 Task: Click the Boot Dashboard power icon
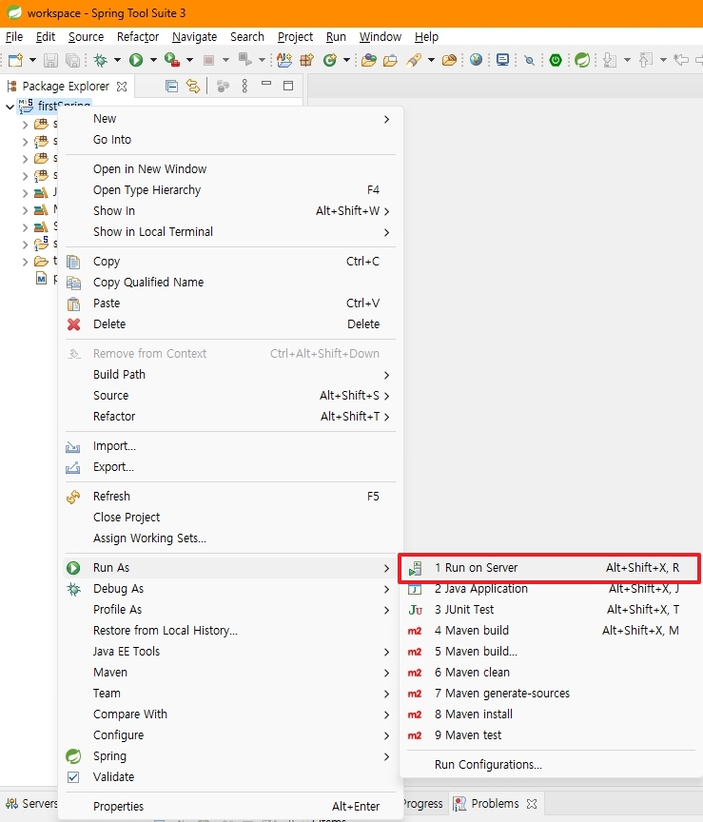click(x=556, y=60)
